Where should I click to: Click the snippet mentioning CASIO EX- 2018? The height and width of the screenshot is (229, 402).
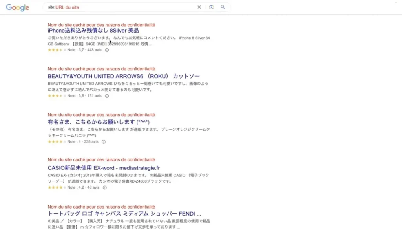click(x=128, y=178)
